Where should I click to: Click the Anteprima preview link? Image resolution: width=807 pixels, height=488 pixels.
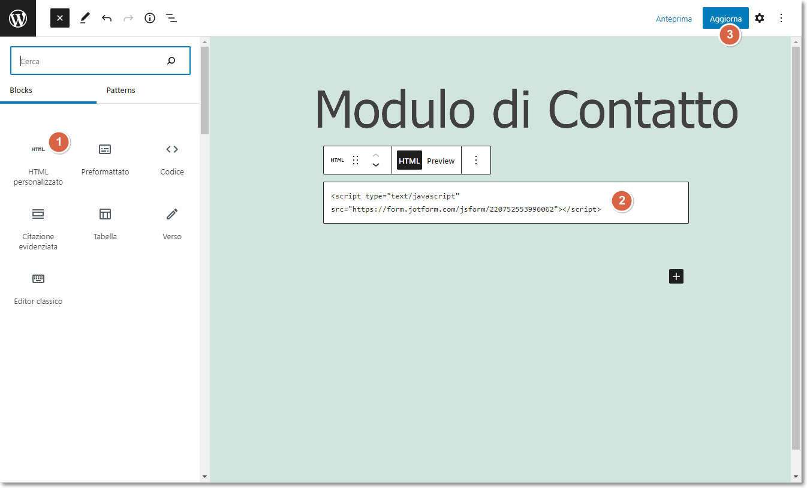tap(674, 19)
